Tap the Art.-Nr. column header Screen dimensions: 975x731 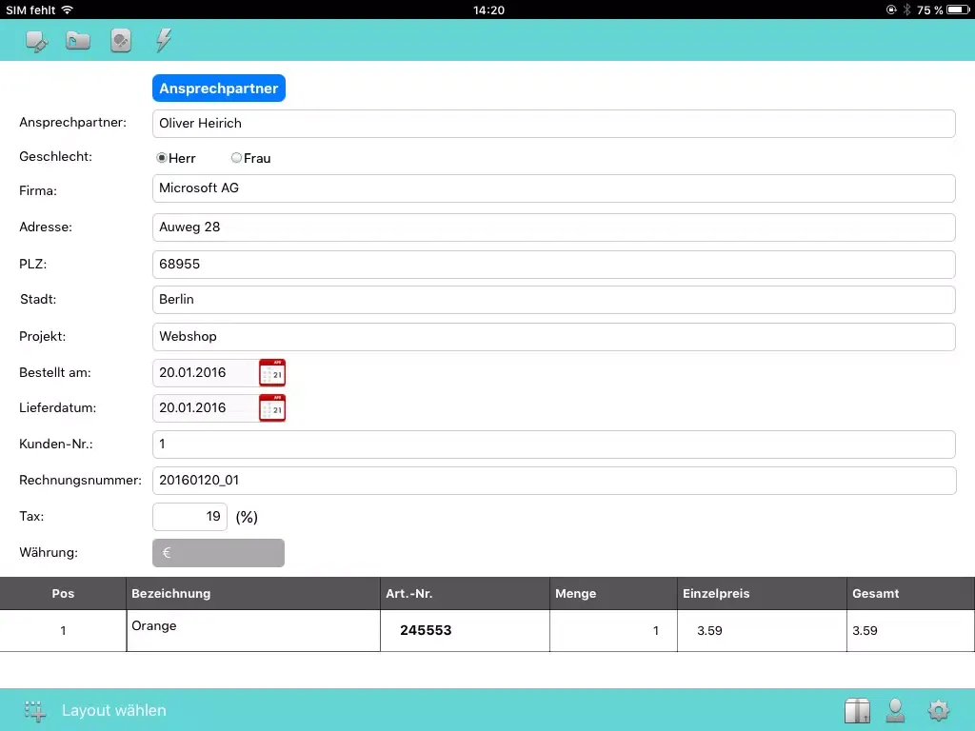pos(465,594)
